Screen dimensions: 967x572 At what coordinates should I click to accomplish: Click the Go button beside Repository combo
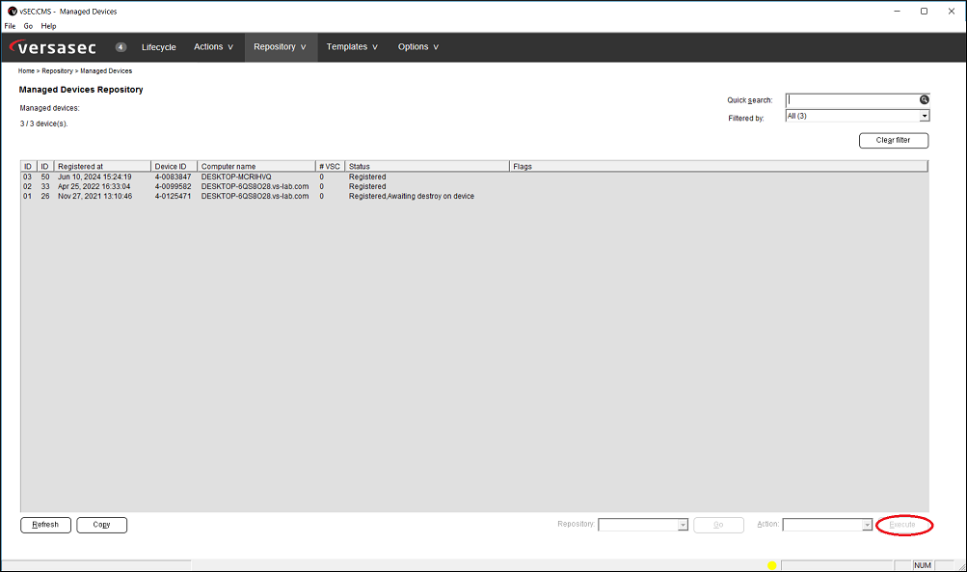[718, 525]
